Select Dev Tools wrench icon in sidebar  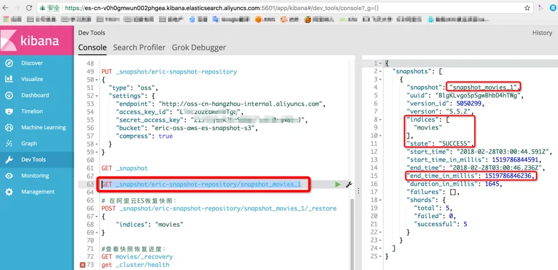tap(9, 159)
